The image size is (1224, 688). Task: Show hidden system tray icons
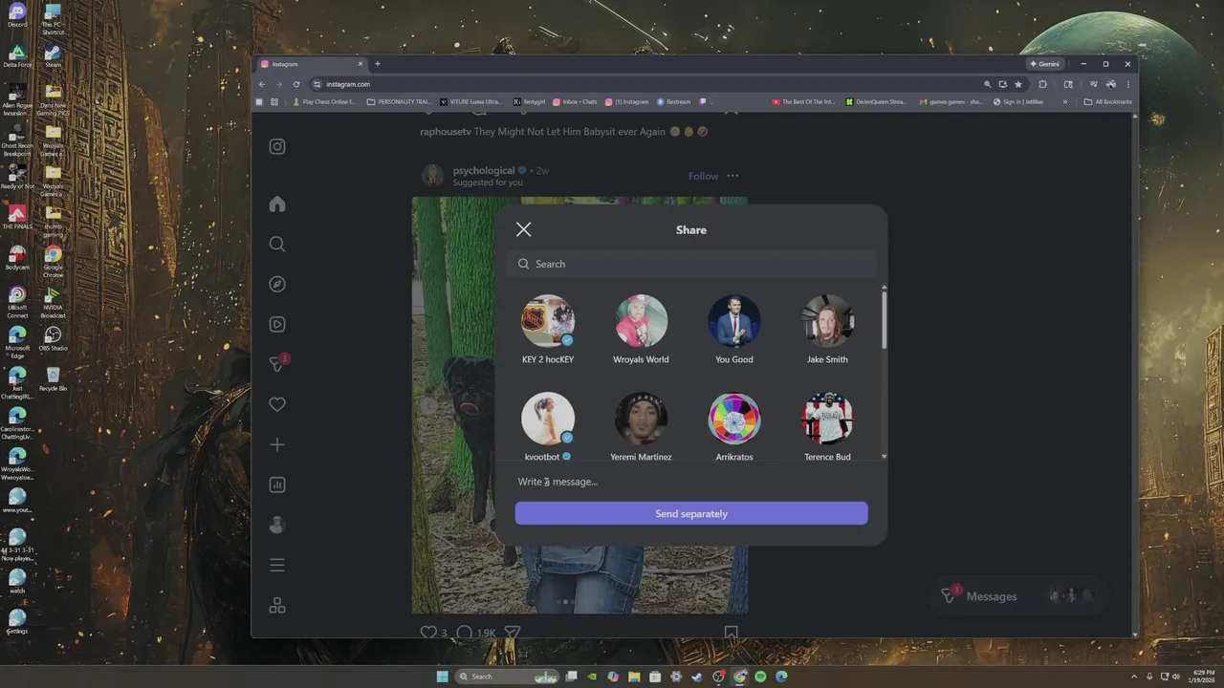point(1134,677)
